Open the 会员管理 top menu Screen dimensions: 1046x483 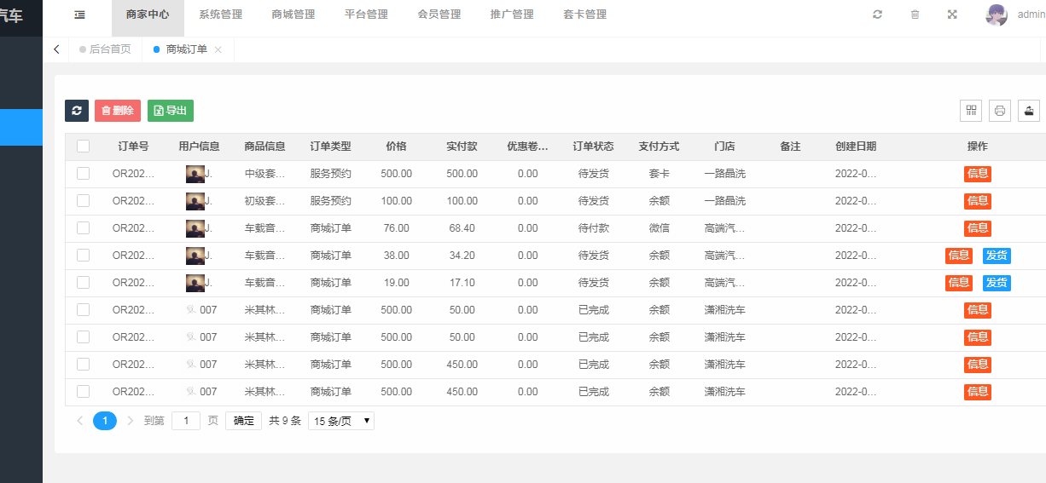[x=439, y=14]
